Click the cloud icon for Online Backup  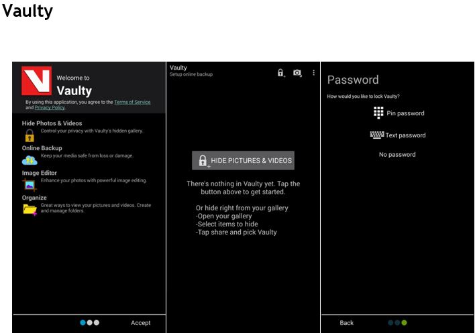(30, 159)
